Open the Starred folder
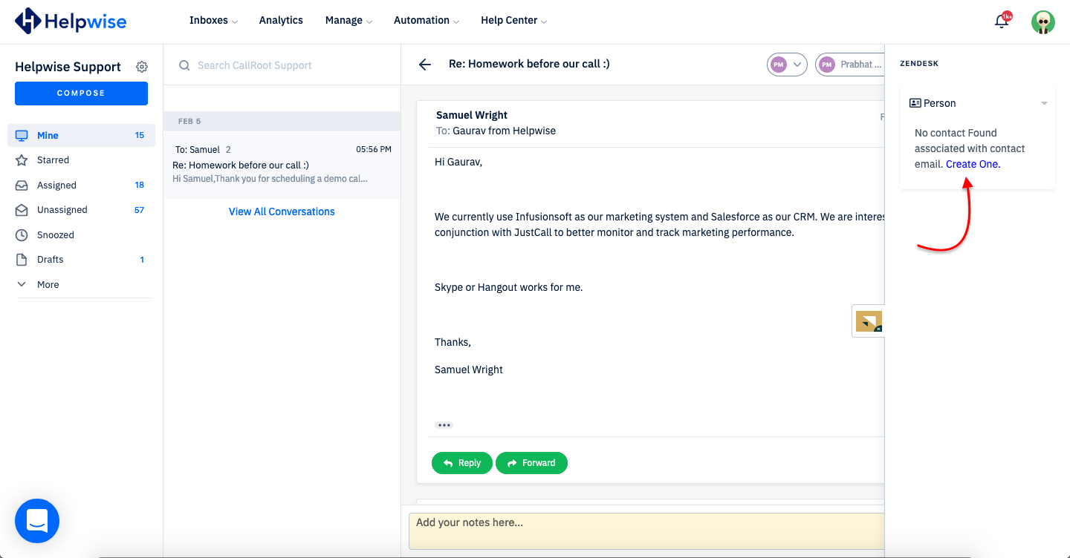The image size is (1070, 558). coord(53,160)
